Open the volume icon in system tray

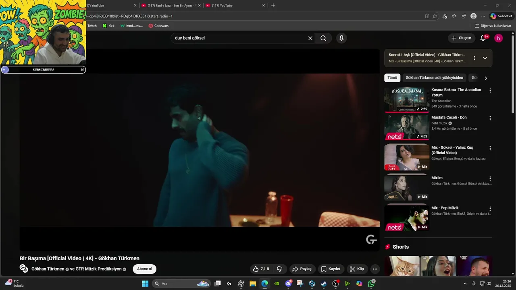(489, 284)
